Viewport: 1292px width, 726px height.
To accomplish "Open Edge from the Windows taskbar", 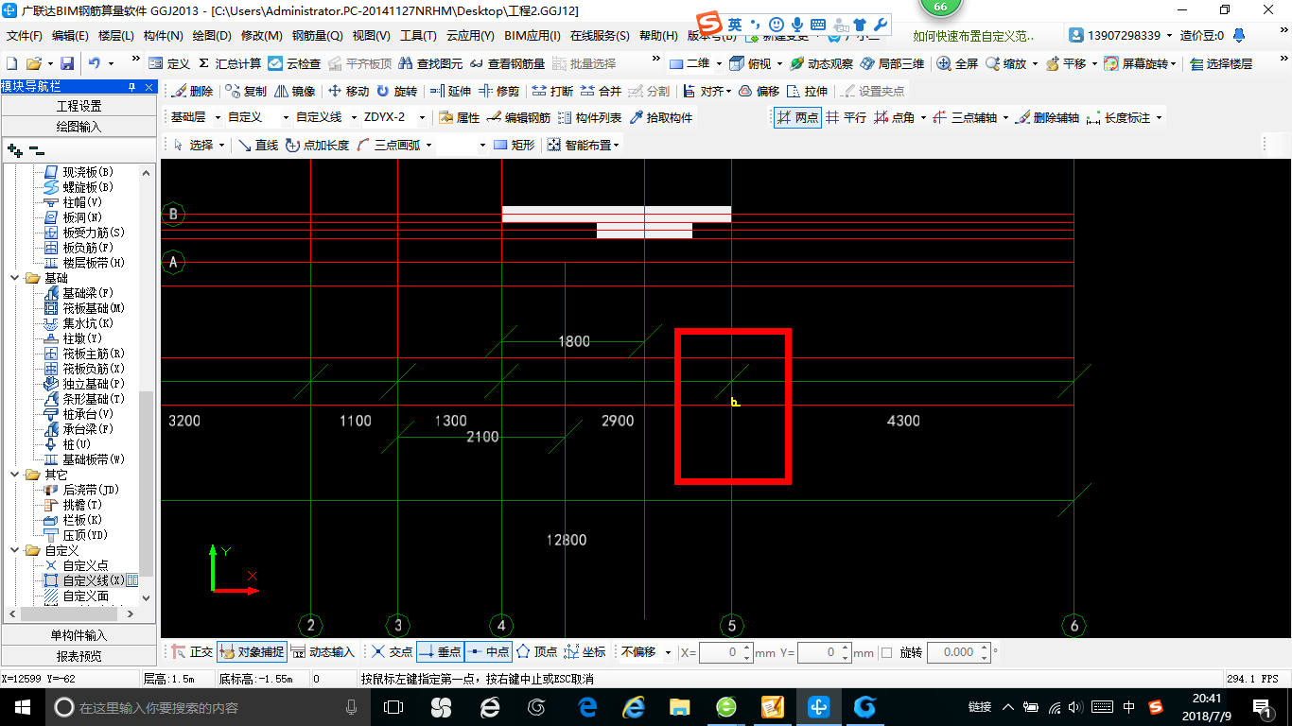I will [x=587, y=706].
